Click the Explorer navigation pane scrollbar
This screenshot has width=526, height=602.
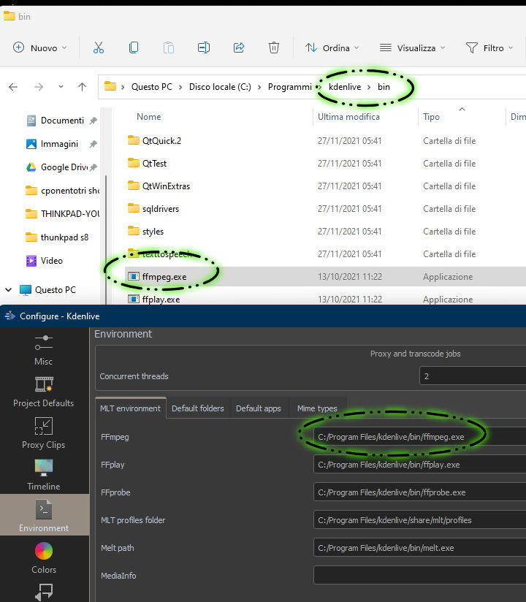(106, 238)
